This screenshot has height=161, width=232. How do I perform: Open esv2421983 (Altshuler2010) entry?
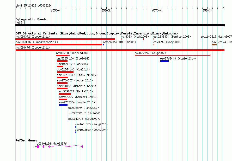pos(77,75)
